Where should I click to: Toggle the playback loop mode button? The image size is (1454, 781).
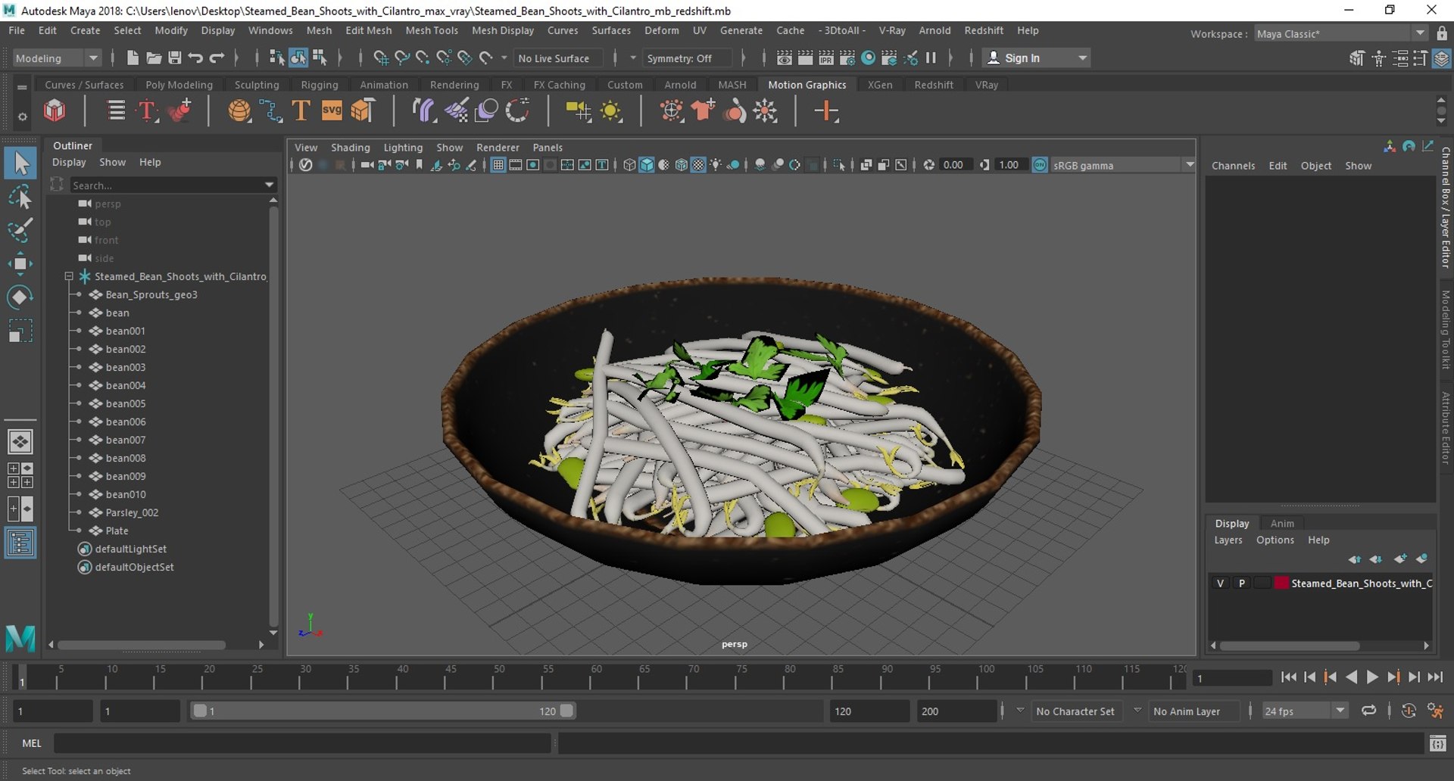click(1368, 711)
